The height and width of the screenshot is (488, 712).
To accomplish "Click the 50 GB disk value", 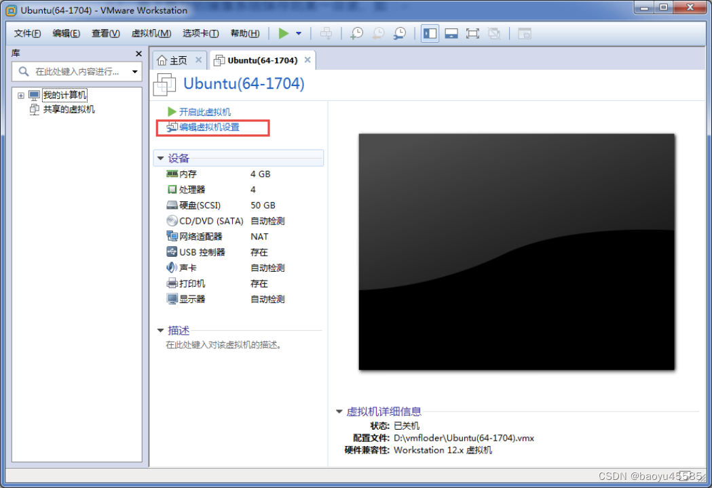I will 263,205.
